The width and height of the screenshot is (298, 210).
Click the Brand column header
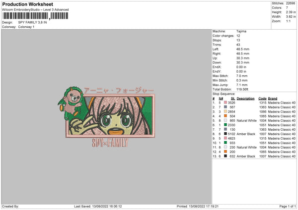pyautogui.click(x=273, y=99)
